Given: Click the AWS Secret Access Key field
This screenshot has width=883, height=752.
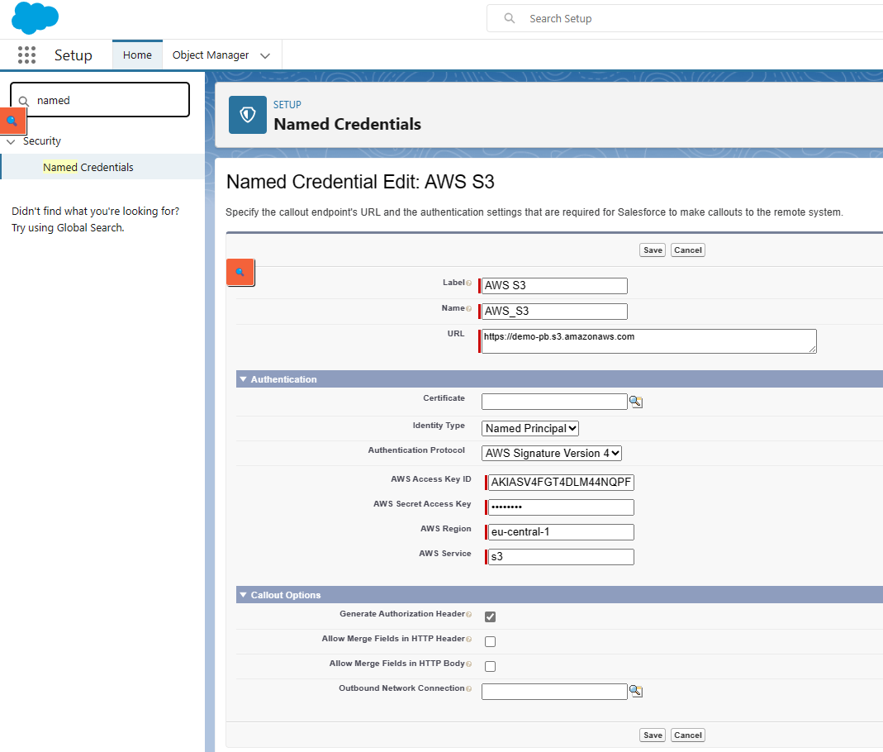Looking at the screenshot, I should tap(561, 507).
